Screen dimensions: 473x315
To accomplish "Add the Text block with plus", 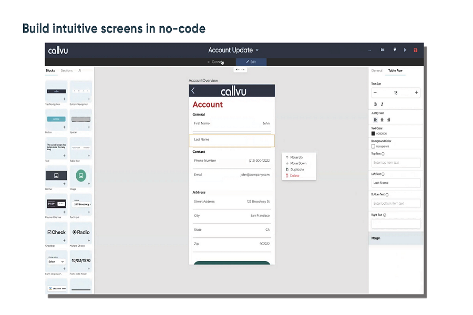I will [64, 155].
